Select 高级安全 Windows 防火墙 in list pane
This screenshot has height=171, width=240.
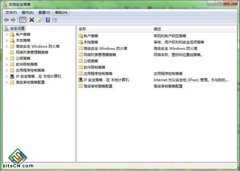(105, 48)
